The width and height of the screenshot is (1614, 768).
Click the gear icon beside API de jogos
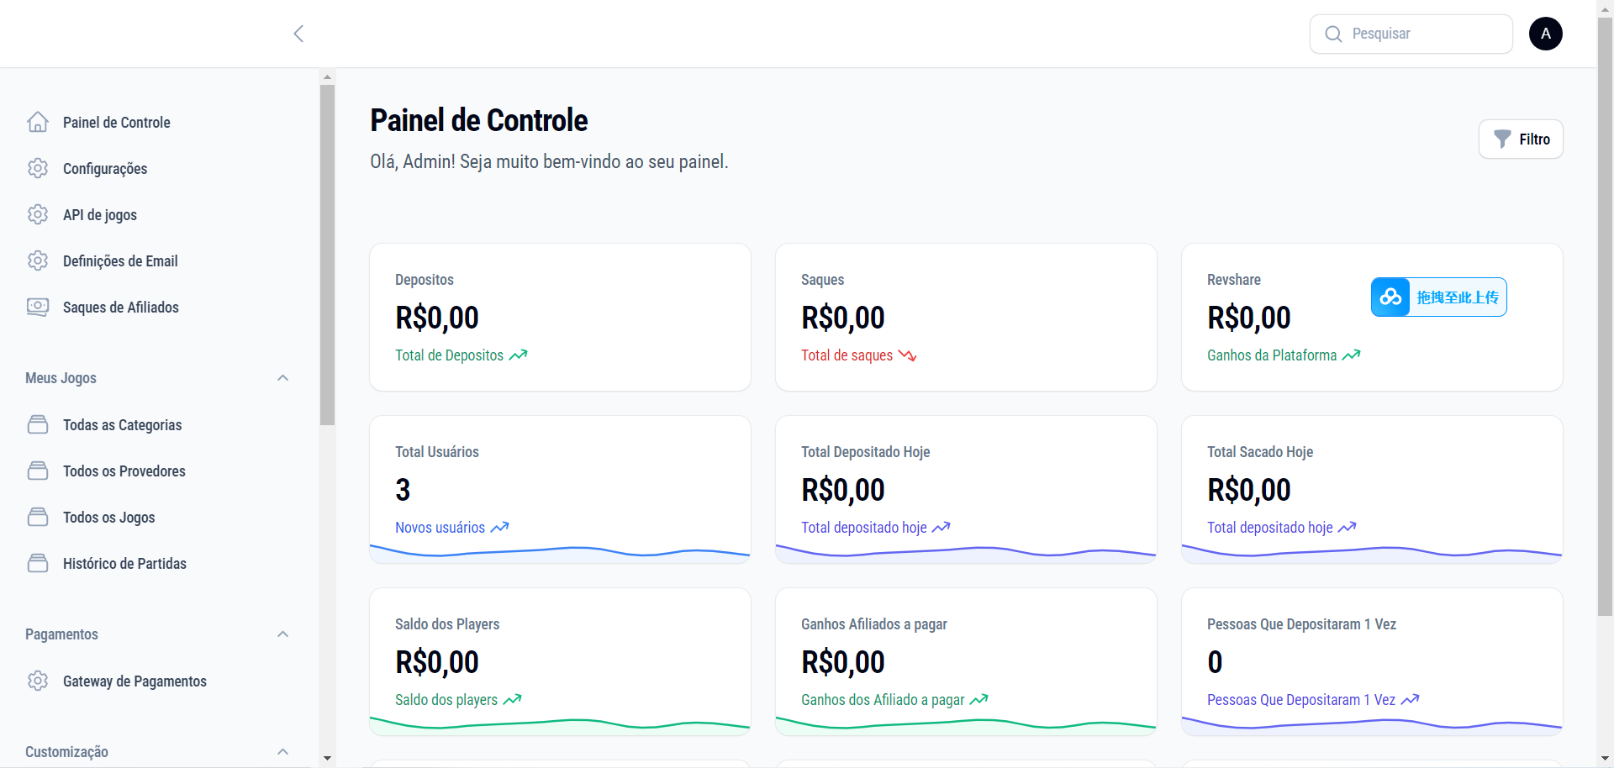coord(38,215)
